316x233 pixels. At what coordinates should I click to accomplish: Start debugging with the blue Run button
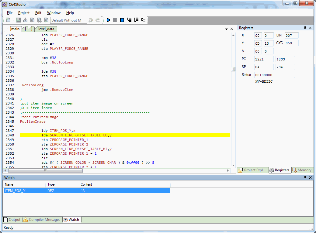click(108, 20)
